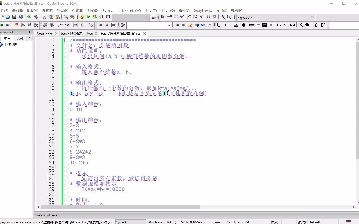Save all files
This screenshot has width=359, height=224.
point(21,17)
